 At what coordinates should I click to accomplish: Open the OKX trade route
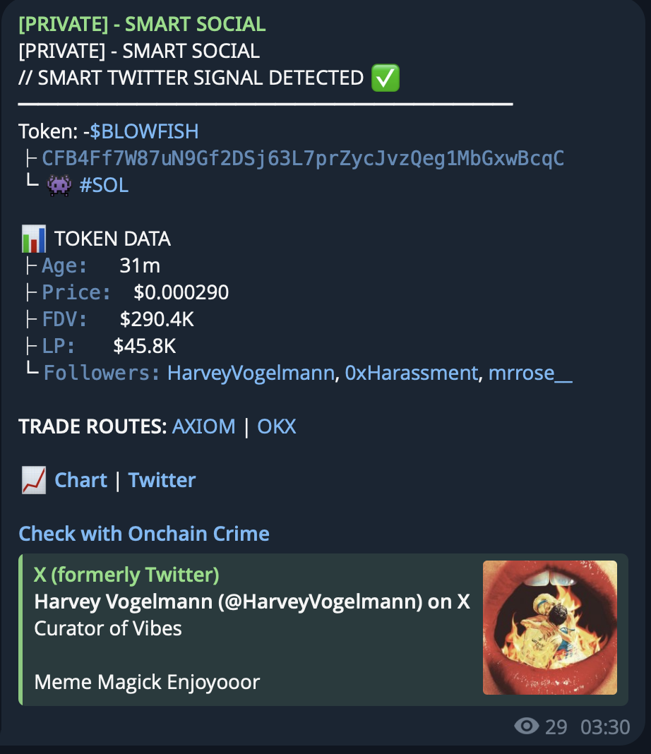point(276,426)
